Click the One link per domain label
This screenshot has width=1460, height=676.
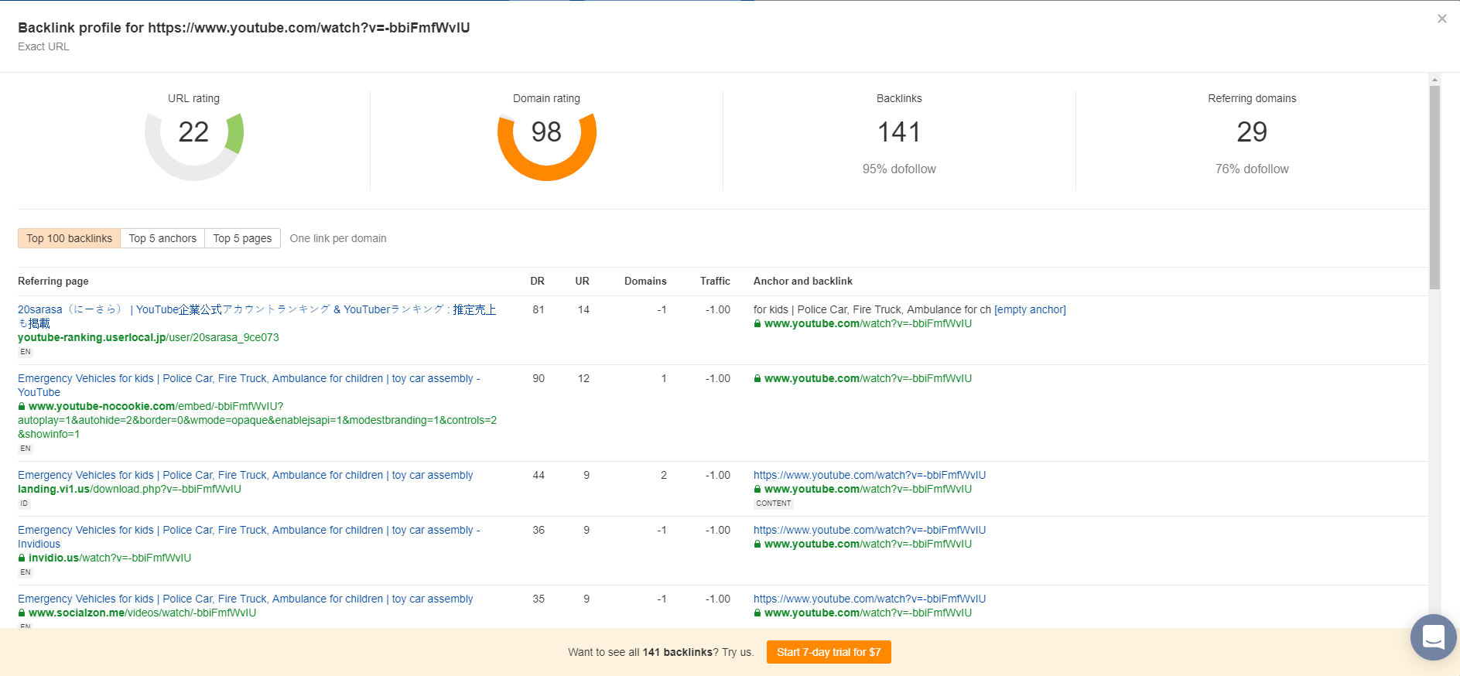[338, 238]
